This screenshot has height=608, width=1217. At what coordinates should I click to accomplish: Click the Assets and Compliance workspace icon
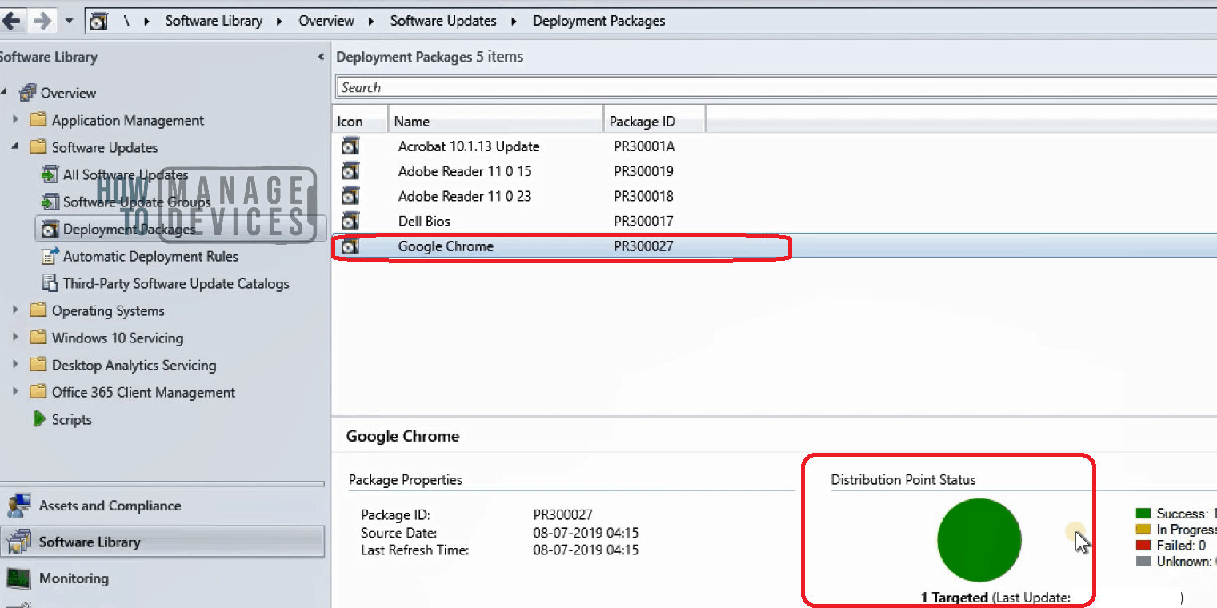click(x=19, y=506)
